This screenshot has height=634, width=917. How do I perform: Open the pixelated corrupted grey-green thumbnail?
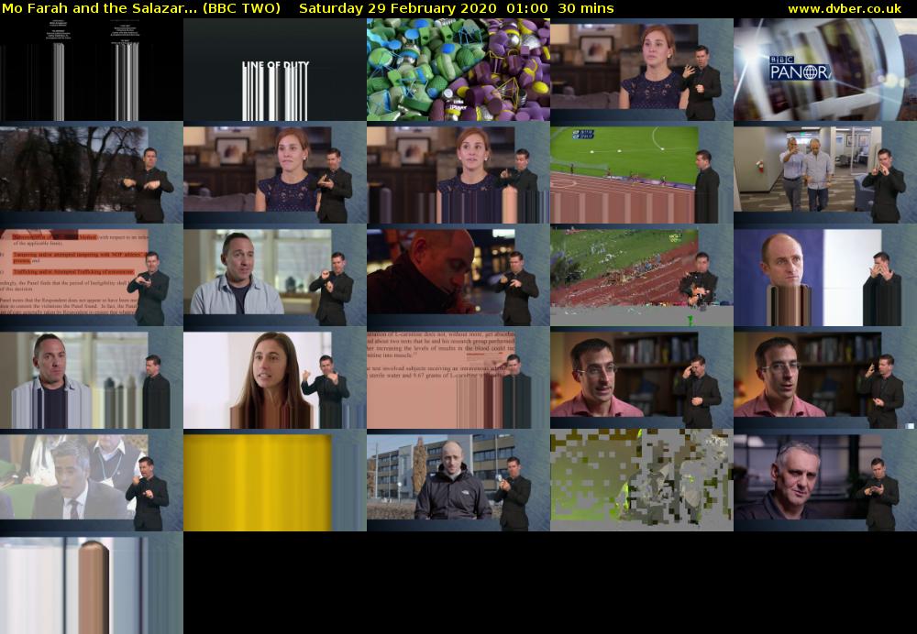tap(642, 481)
